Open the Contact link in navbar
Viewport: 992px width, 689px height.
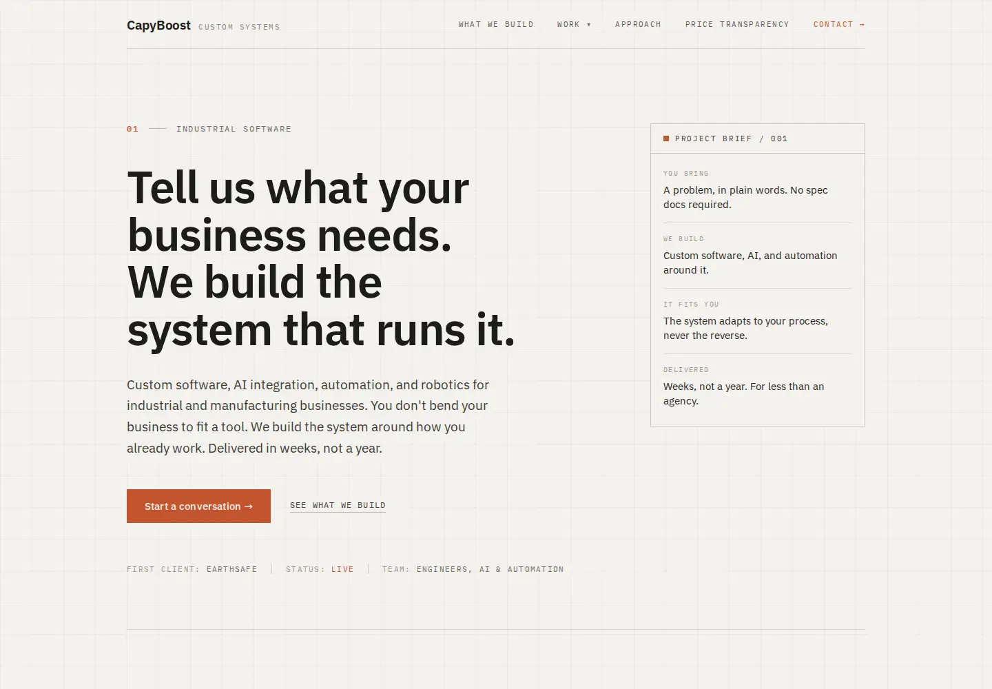839,24
